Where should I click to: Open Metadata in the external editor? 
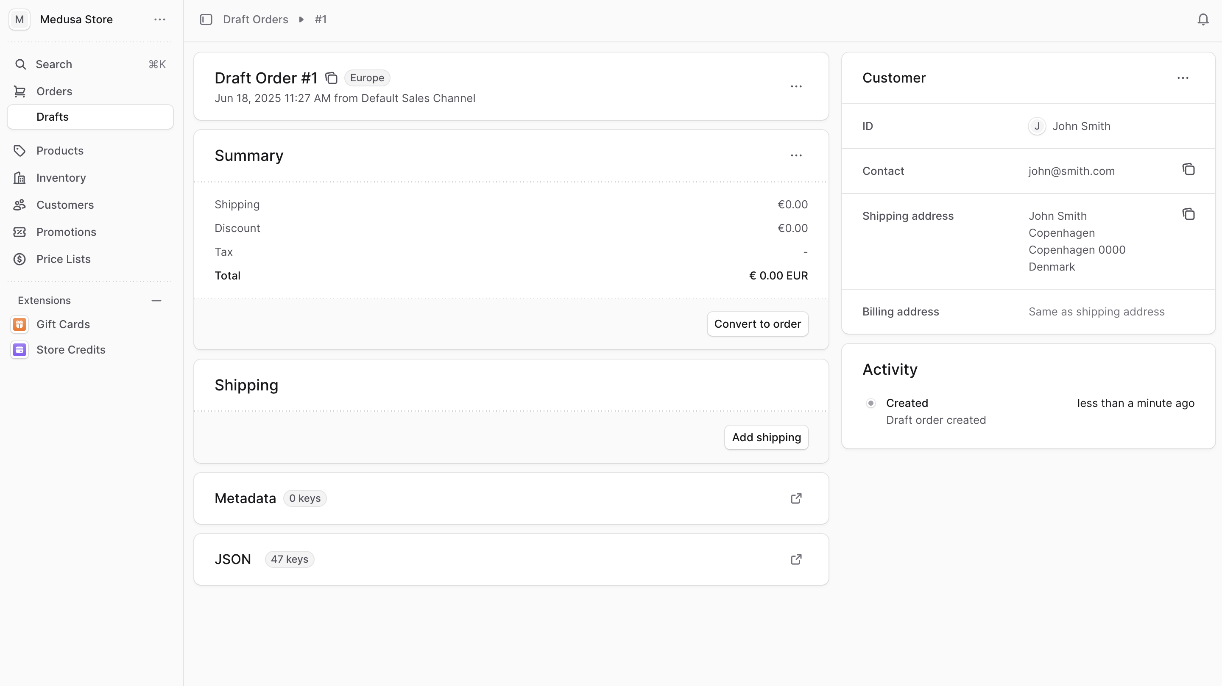796,498
